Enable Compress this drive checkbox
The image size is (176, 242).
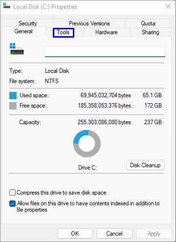pos(12,193)
